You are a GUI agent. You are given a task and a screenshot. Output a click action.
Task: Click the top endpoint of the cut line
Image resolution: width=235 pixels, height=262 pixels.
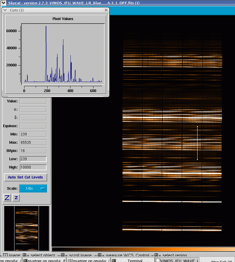click(198, 127)
